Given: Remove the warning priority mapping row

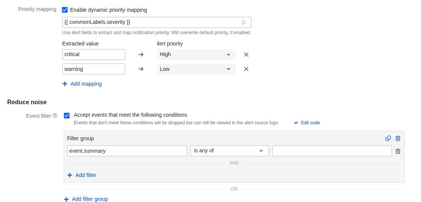Looking at the screenshot, I should click(246, 69).
